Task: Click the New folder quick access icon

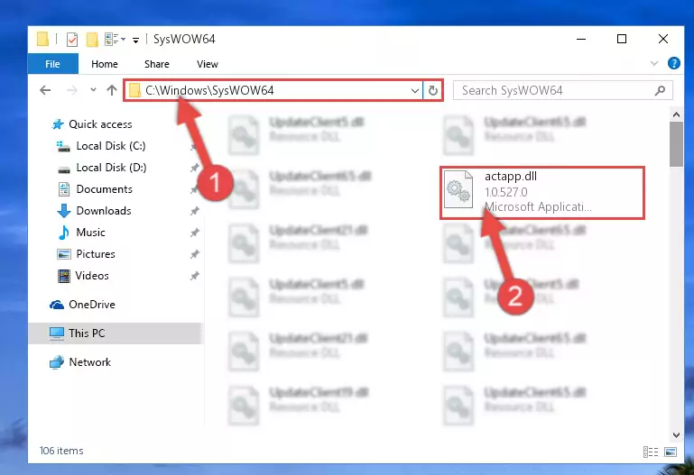Action: coord(92,40)
